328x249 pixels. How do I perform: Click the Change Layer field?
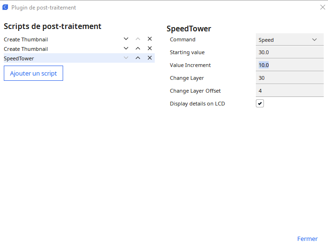point(290,78)
